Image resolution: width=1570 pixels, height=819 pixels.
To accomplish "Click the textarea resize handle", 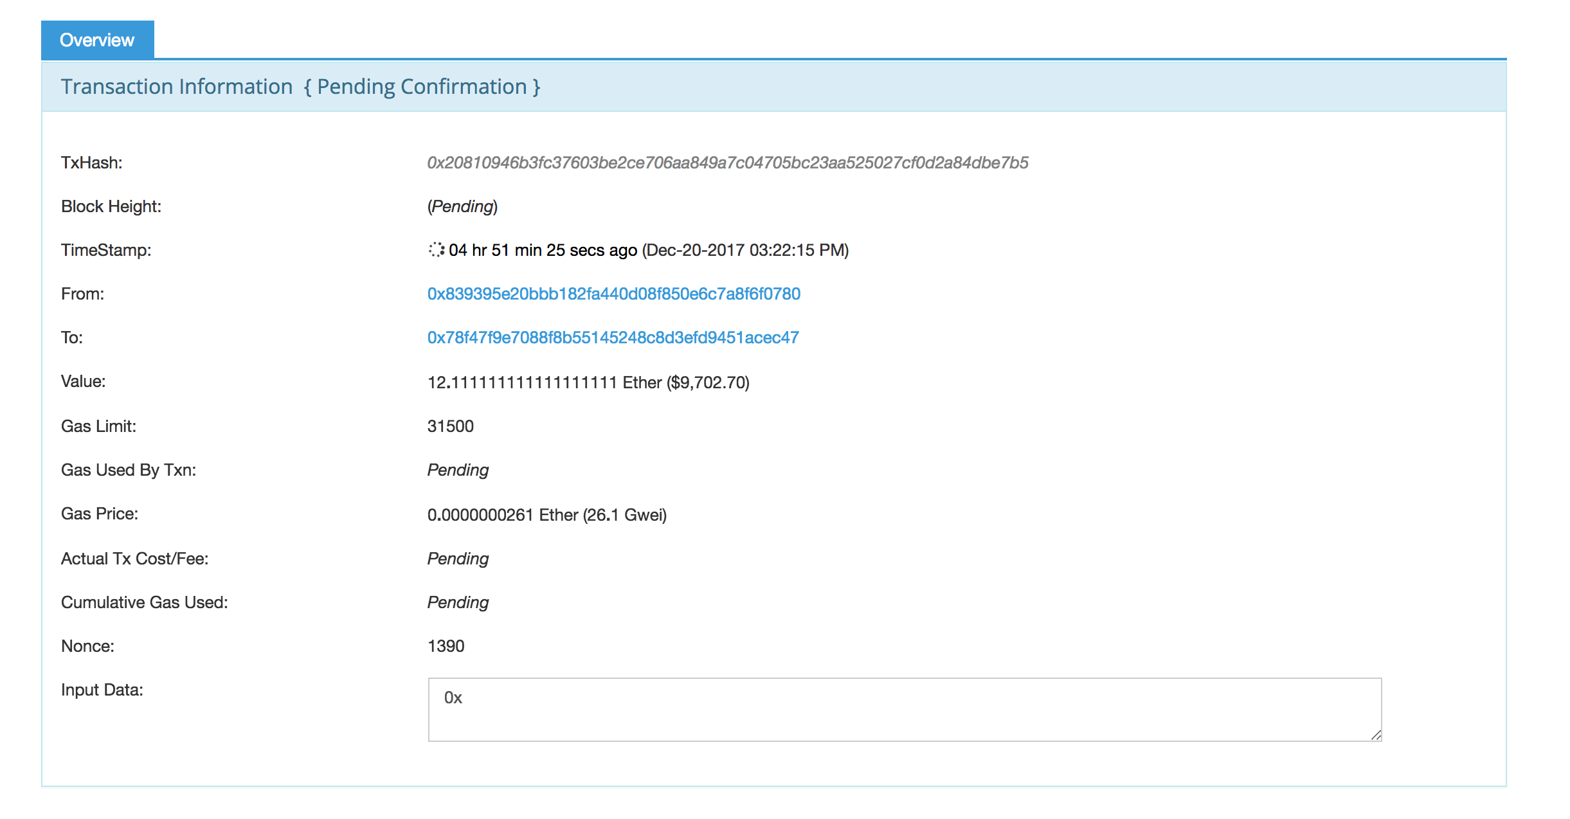I will pos(1376,736).
